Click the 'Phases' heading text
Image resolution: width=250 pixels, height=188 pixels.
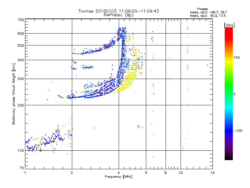pos(202,9)
